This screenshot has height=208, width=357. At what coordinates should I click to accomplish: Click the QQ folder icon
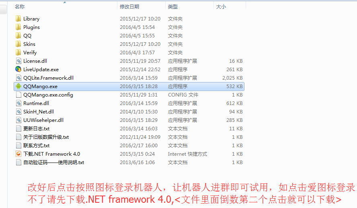18,35
